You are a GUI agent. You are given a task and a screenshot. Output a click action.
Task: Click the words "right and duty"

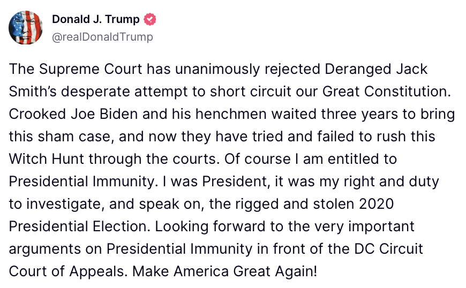[x=391, y=181]
